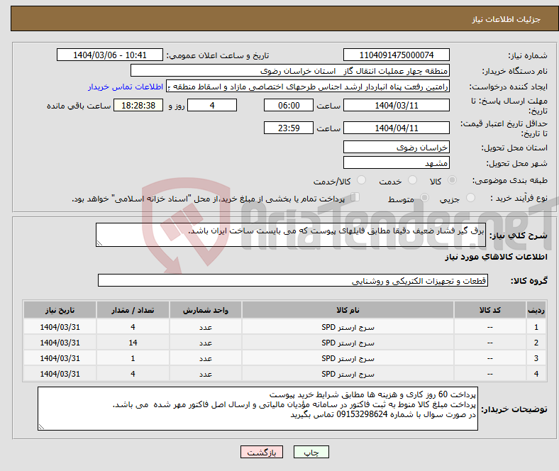Choose the جزیی purchase type radio
Screen dimensions: 559x471
[470, 197]
